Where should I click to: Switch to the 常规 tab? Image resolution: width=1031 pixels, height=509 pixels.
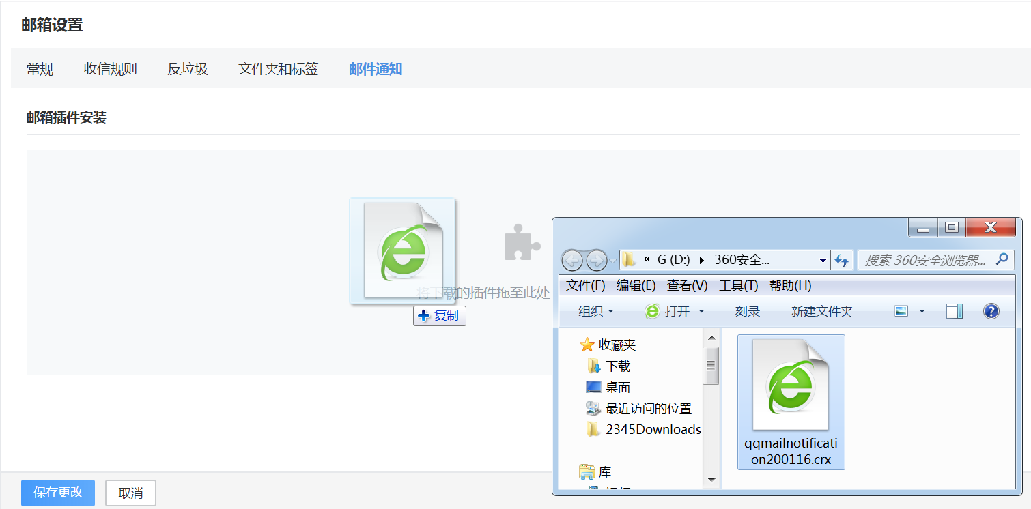(40, 69)
